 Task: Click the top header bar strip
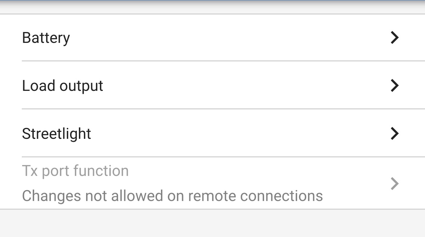212,7
